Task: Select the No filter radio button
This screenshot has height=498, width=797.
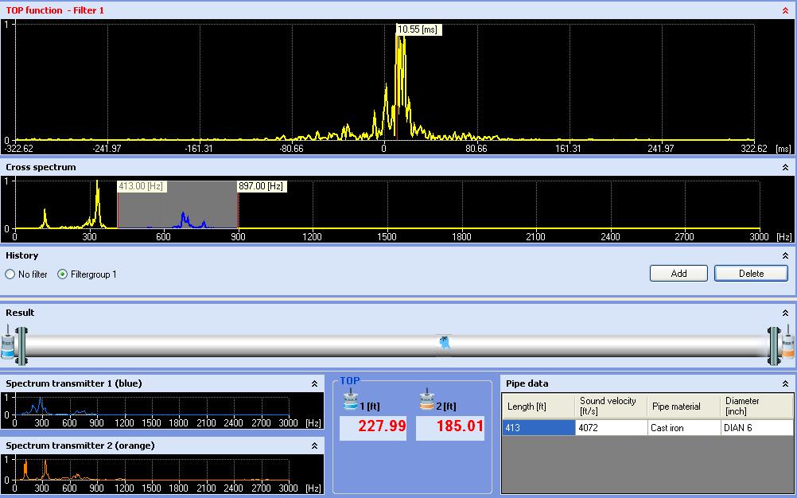Action: pos(10,274)
